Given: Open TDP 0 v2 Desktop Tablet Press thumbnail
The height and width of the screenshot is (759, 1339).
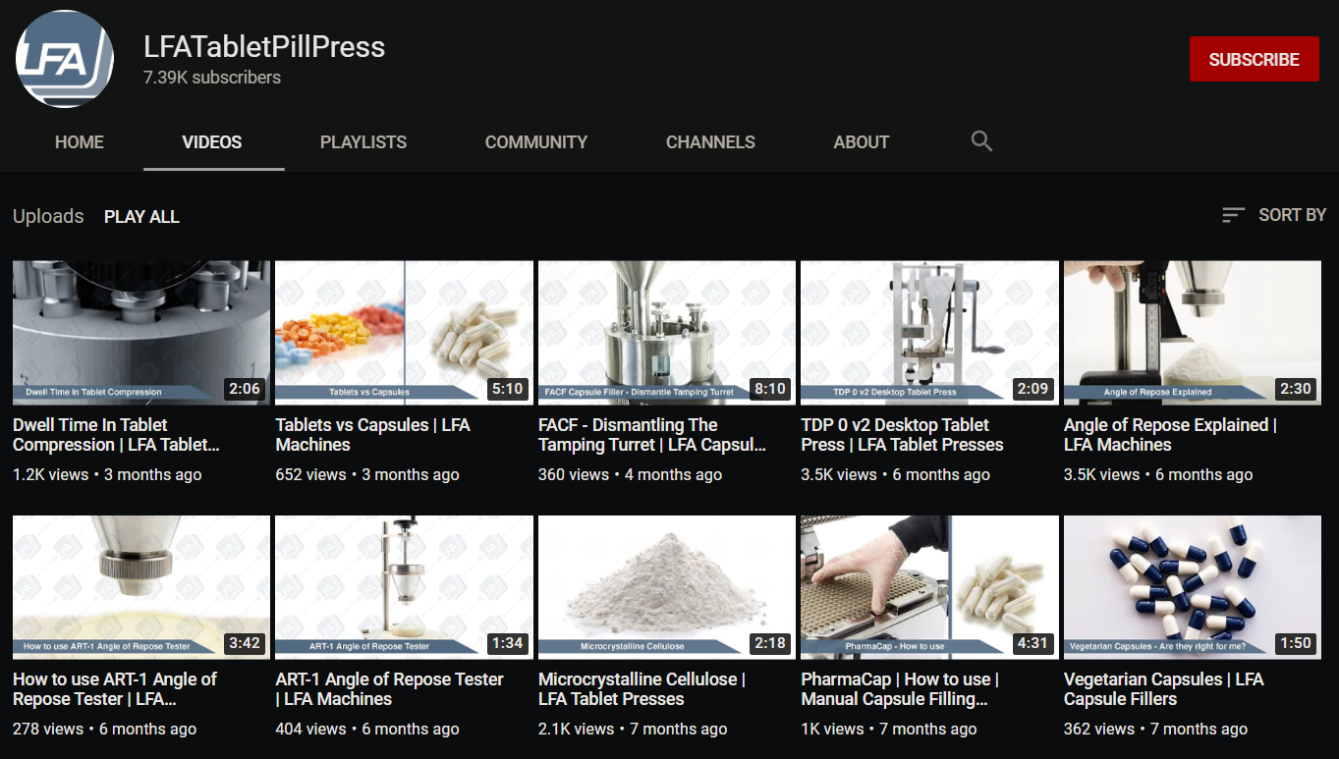Looking at the screenshot, I should tap(929, 333).
